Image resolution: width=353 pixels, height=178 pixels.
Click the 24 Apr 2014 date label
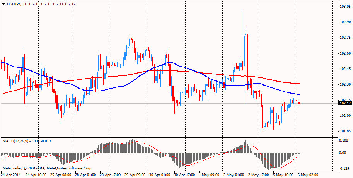[12, 175]
